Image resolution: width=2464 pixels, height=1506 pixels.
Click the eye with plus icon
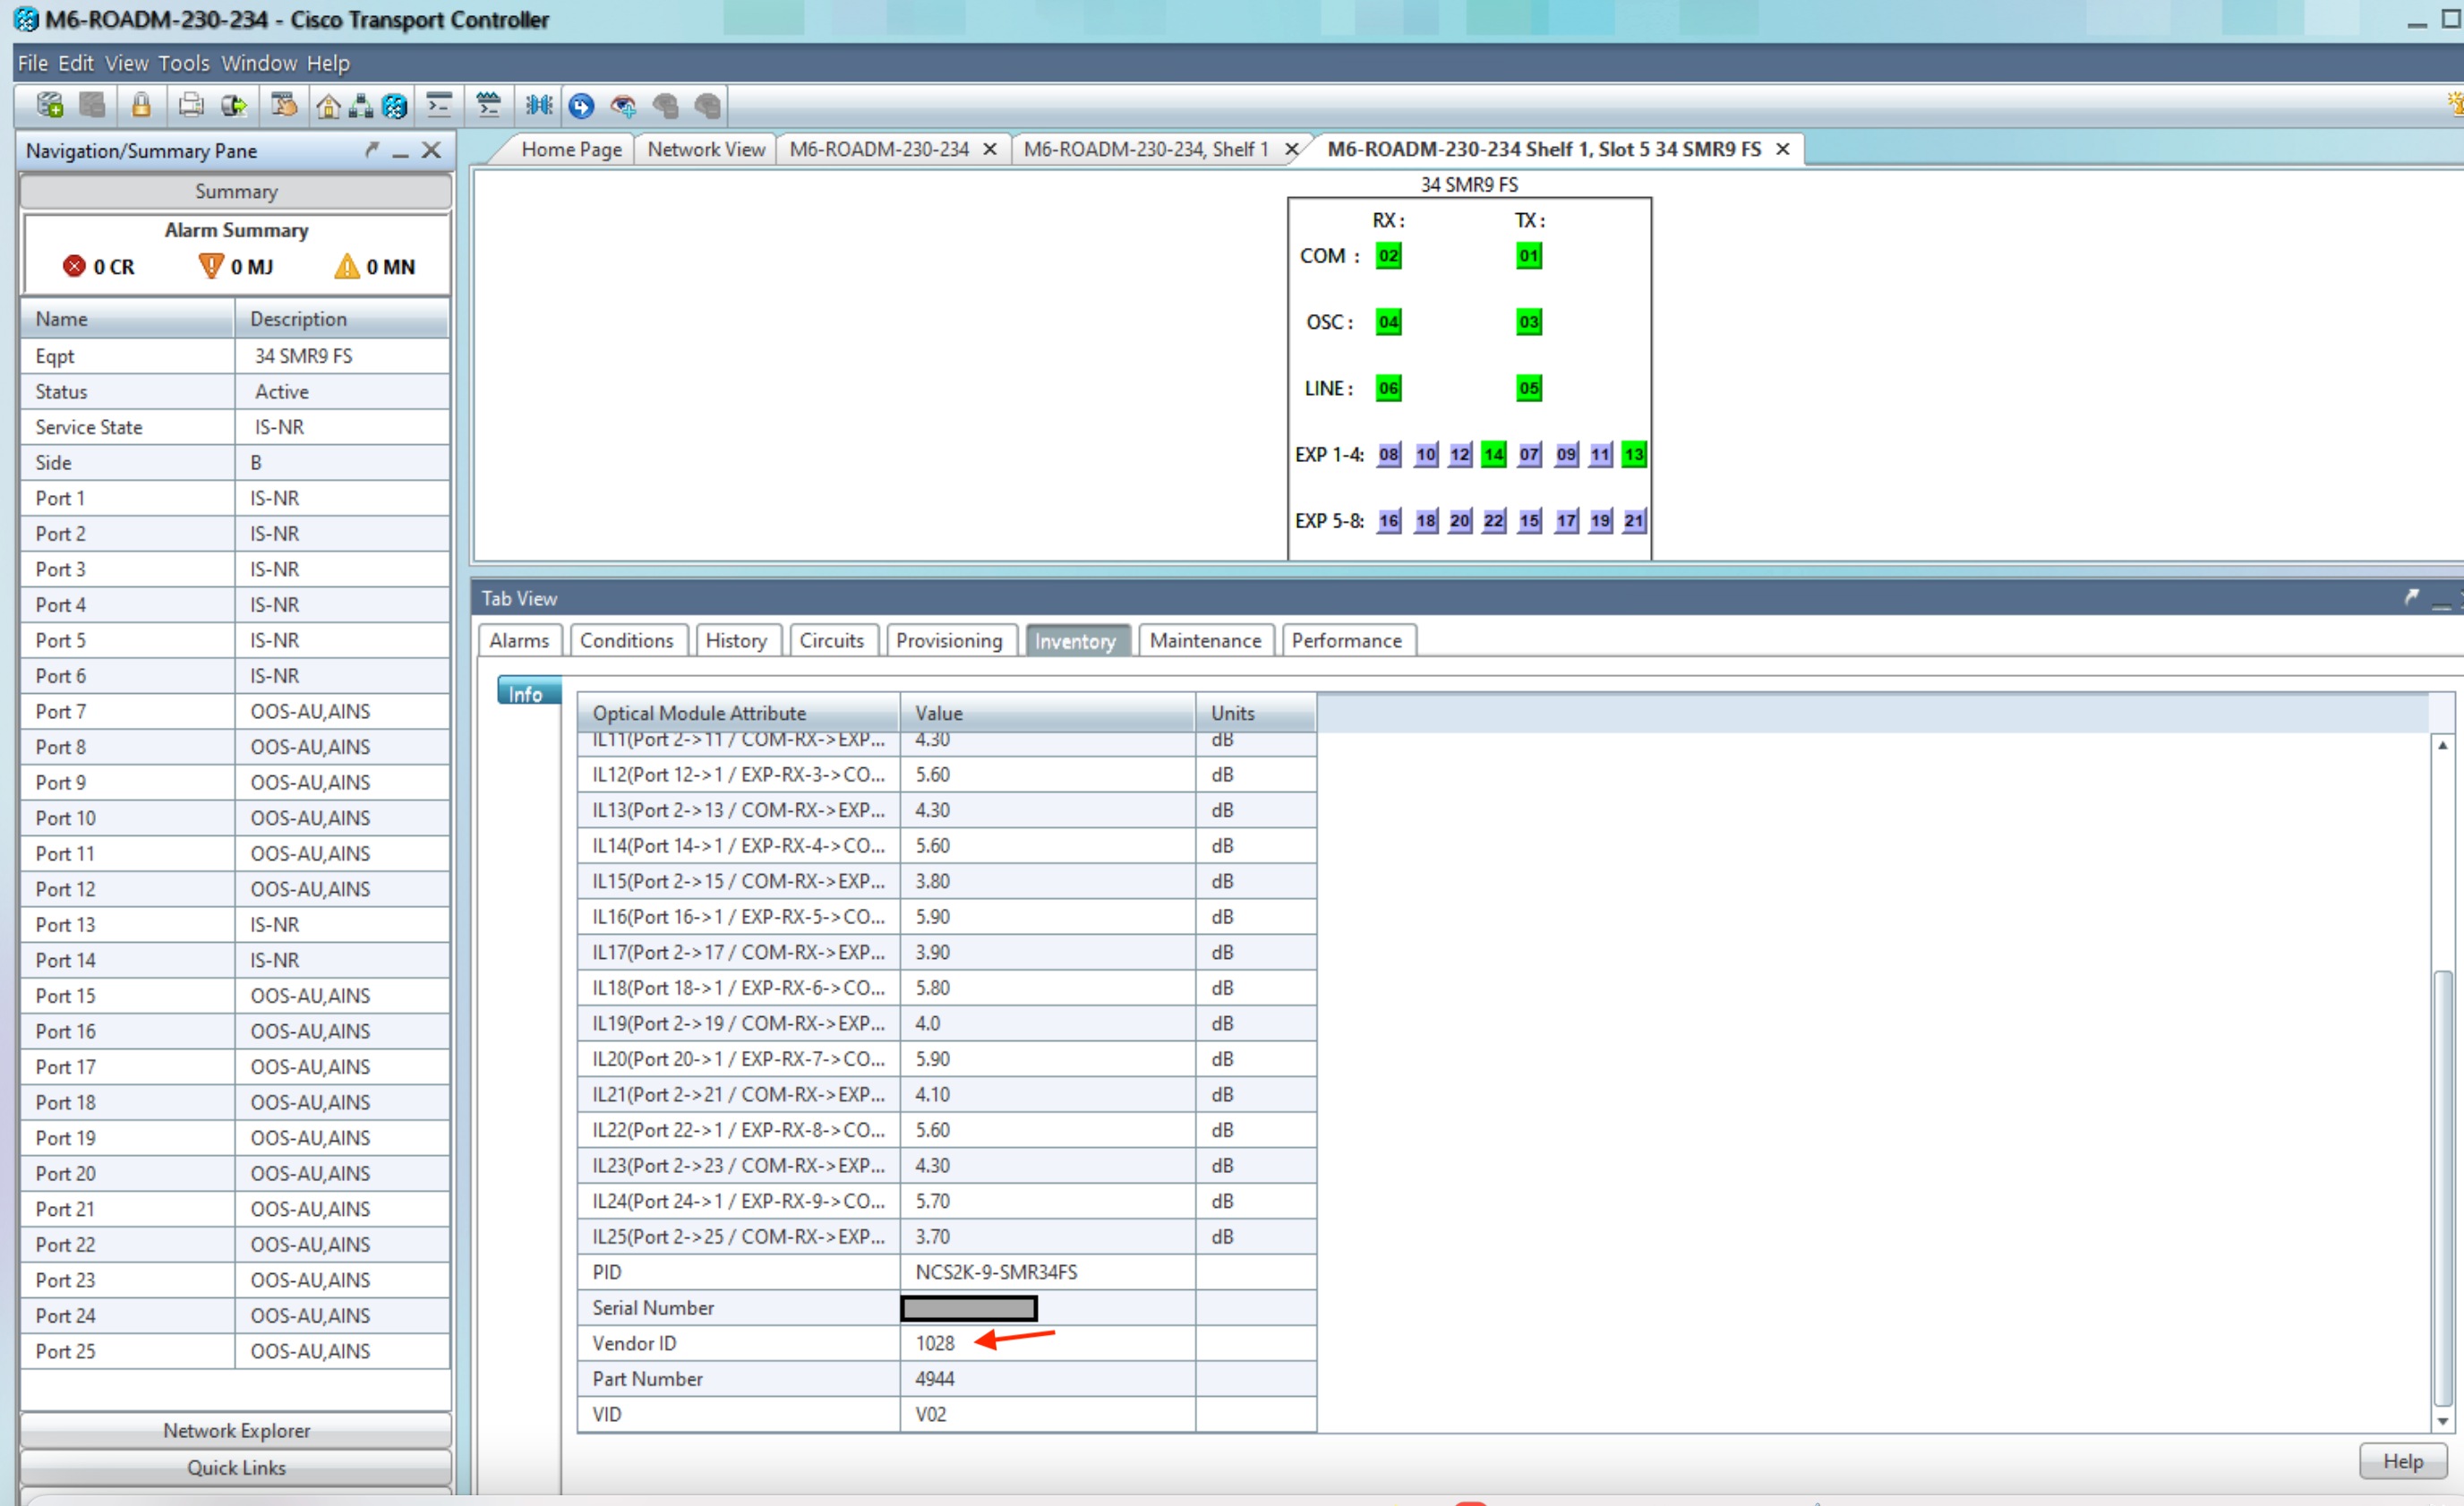coord(623,106)
